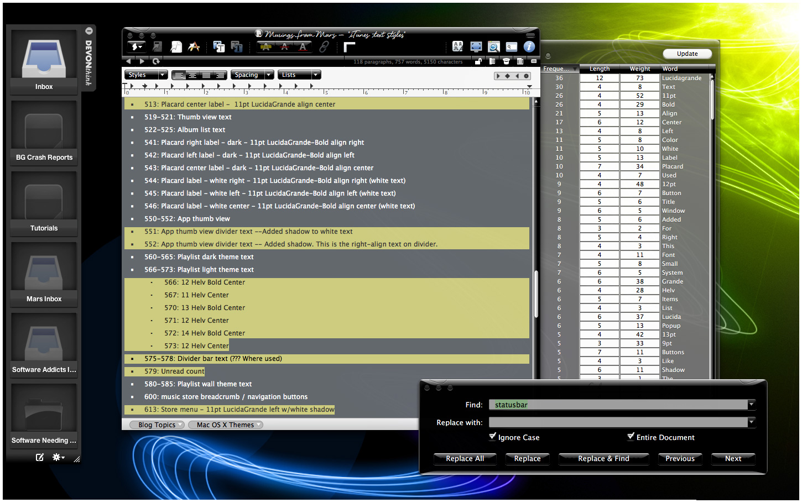The height and width of the screenshot is (503, 802).
Task: Justify text alignment
Action: (206, 75)
